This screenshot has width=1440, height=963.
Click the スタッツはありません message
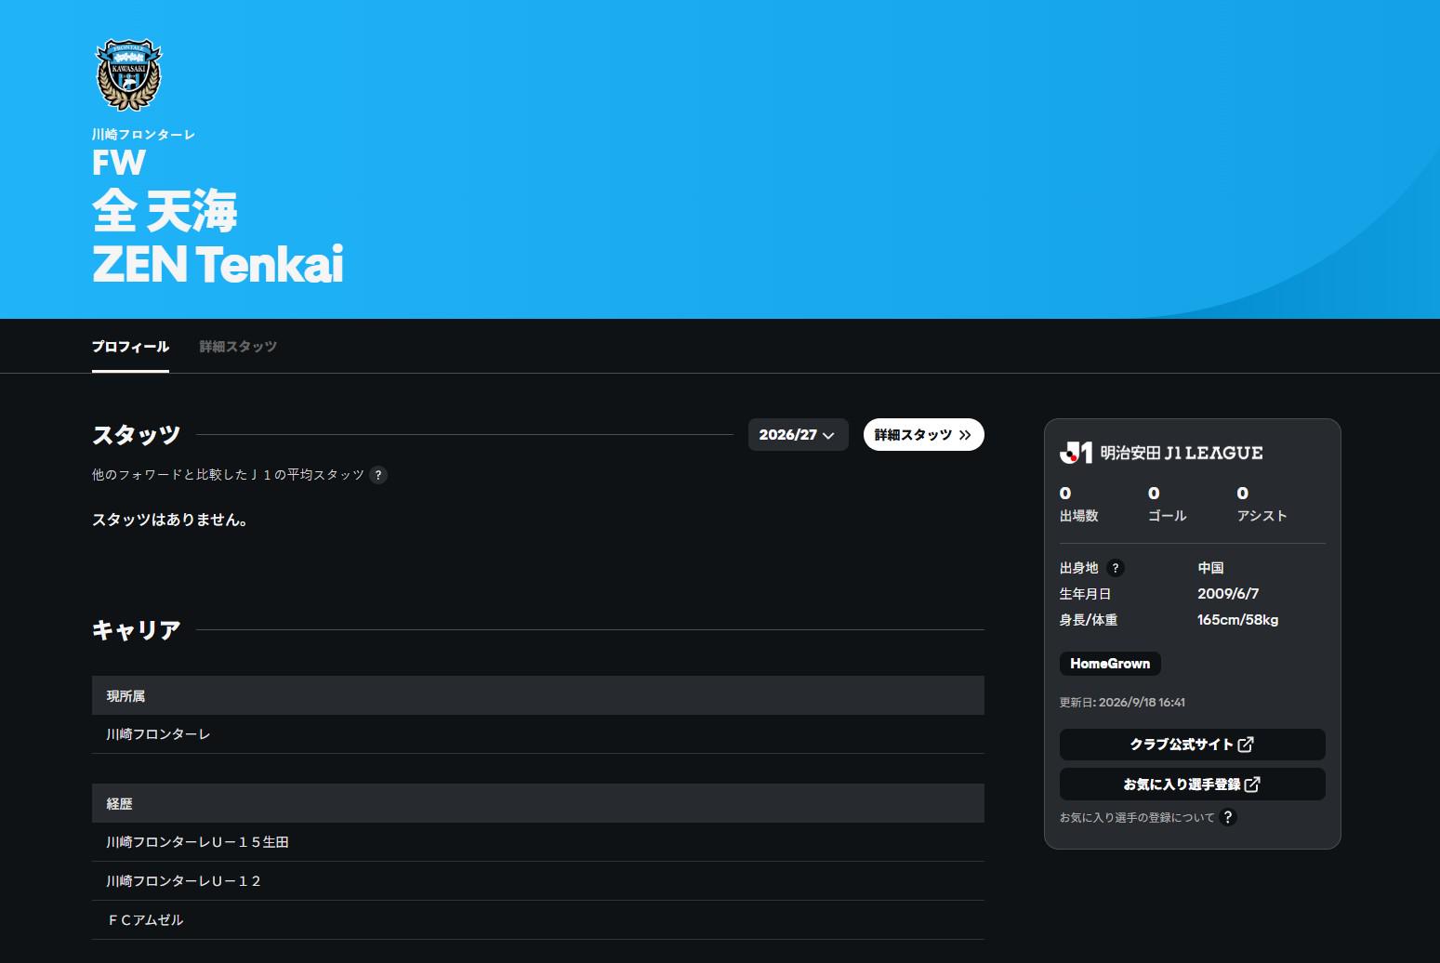[x=170, y=520]
